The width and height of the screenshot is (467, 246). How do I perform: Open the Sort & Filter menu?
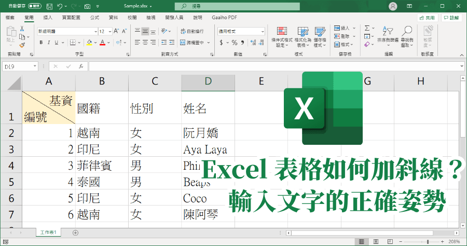tap(388, 37)
